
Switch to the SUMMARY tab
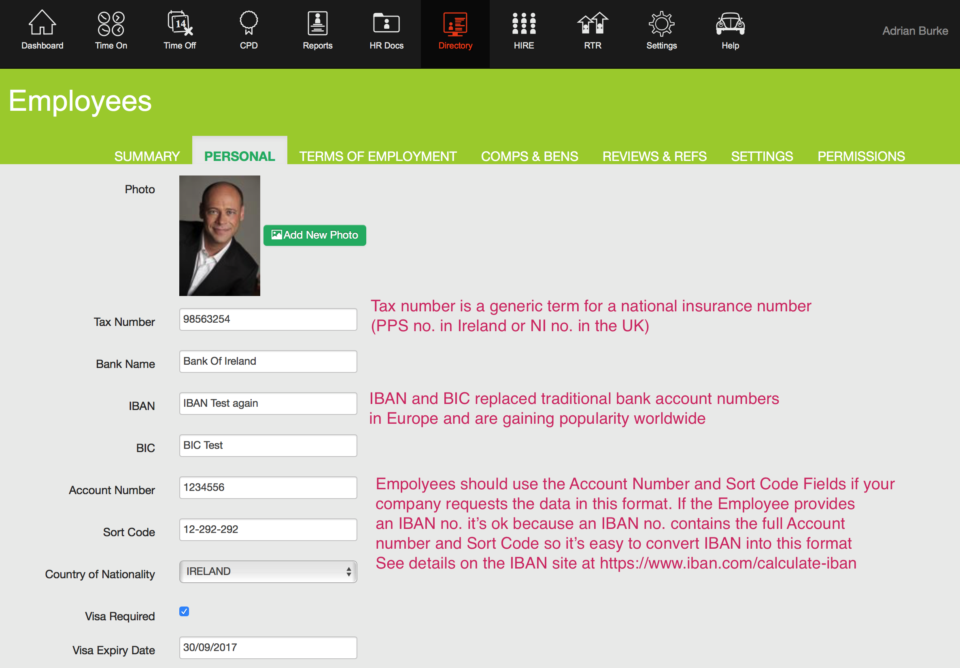pyautogui.click(x=147, y=156)
